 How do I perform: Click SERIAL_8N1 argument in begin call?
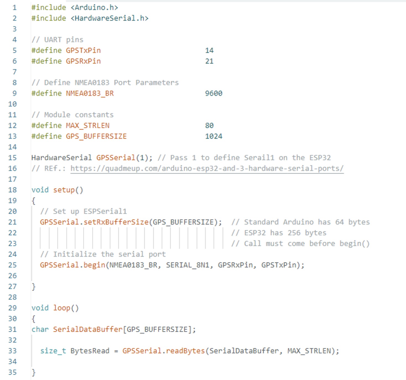click(x=188, y=265)
